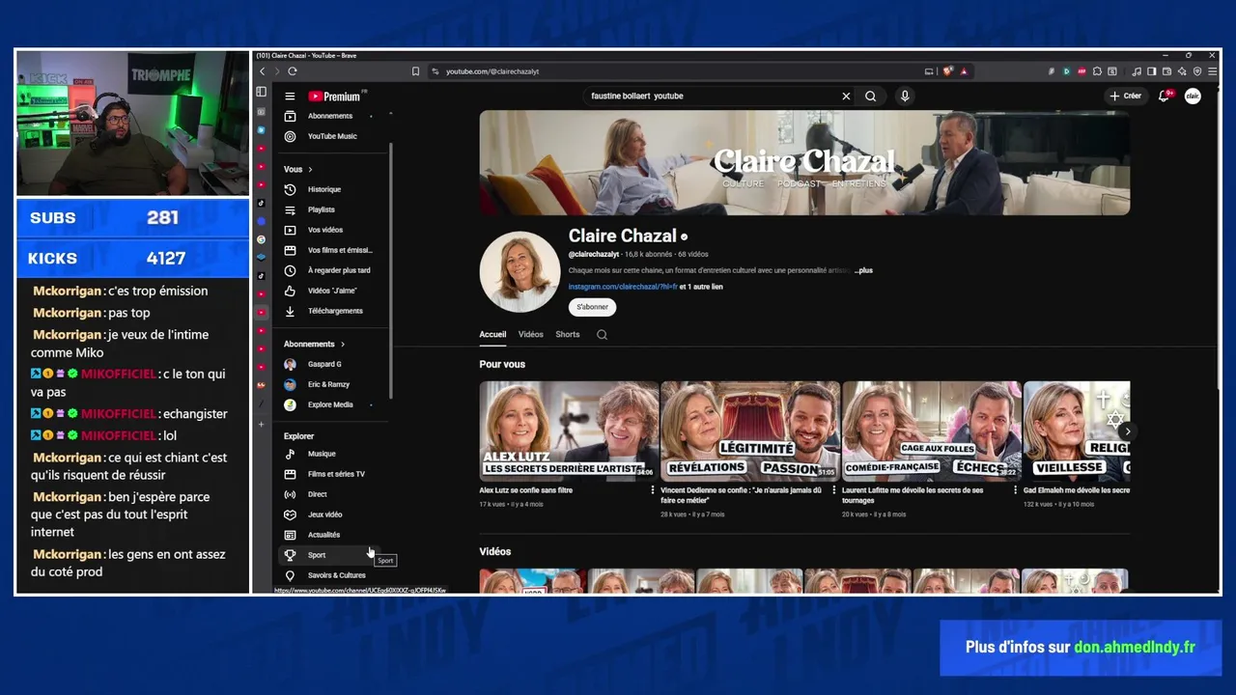Click title 'Alex Lutz se confie sans filtre'
1236x695 pixels.
pyautogui.click(x=525, y=490)
